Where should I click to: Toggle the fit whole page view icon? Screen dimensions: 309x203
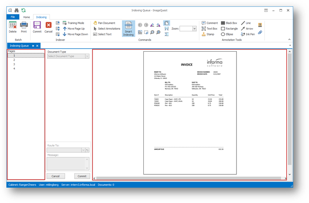tap(166, 23)
